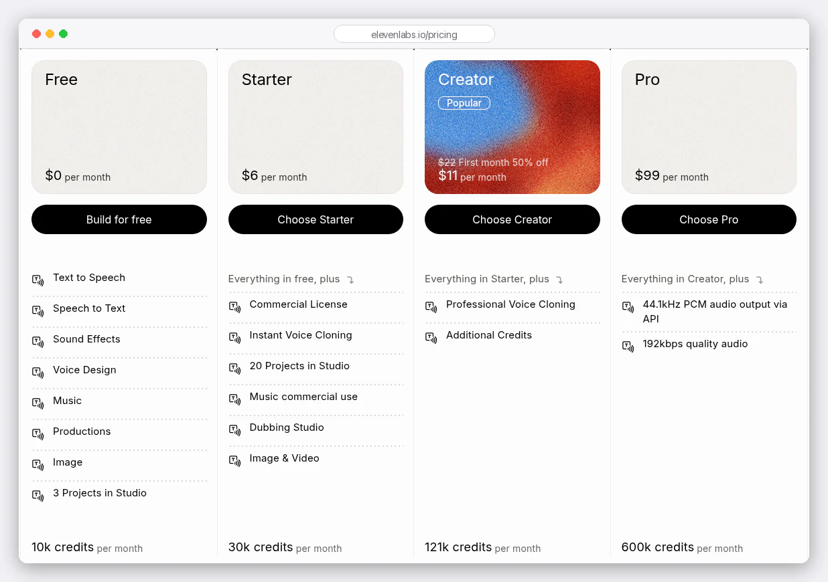The height and width of the screenshot is (582, 828).
Task: Click the arrow after Everything in Creator, plus
Action: click(760, 280)
